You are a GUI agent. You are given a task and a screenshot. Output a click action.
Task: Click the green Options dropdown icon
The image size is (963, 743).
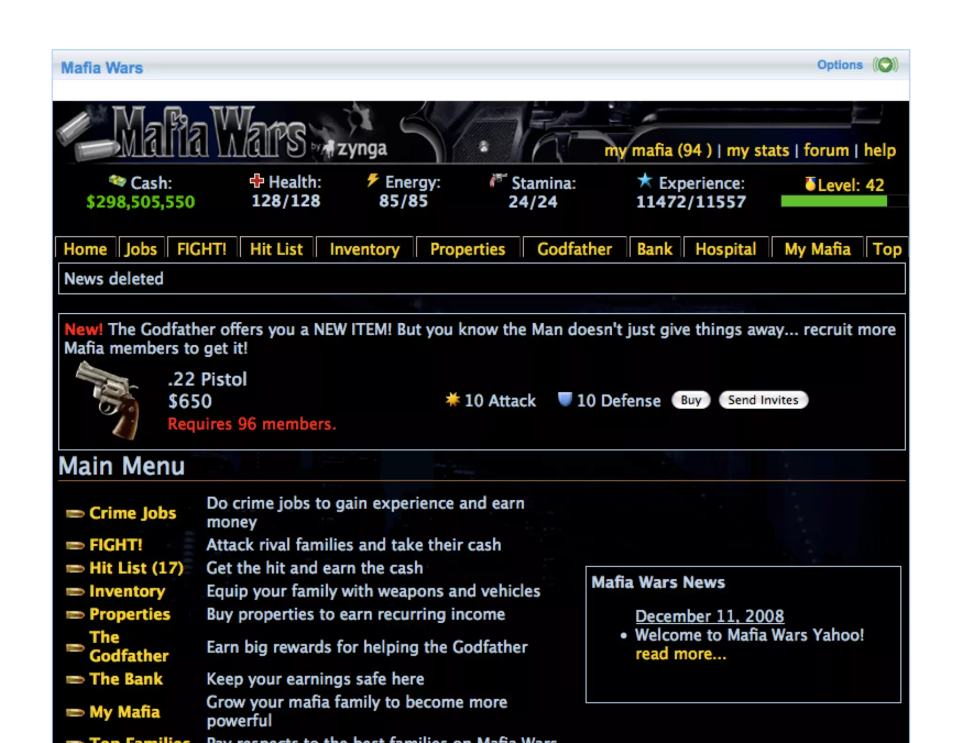click(885, 65)
